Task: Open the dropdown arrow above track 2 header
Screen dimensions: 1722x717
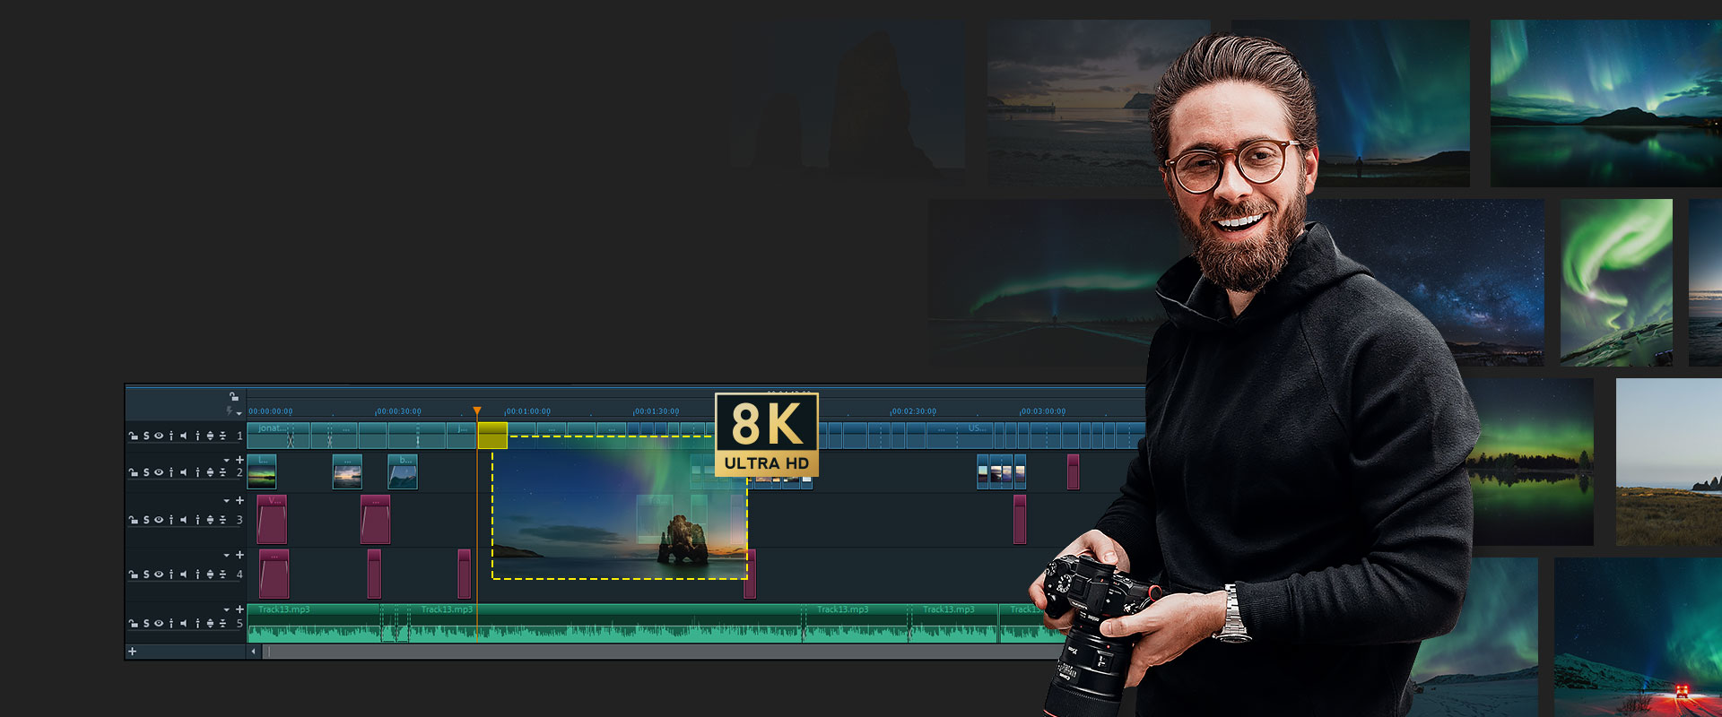Action: click(227, 460)
